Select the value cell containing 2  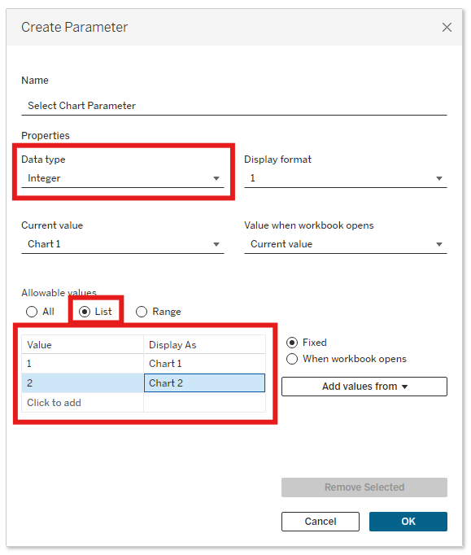(x=82, y=383)
